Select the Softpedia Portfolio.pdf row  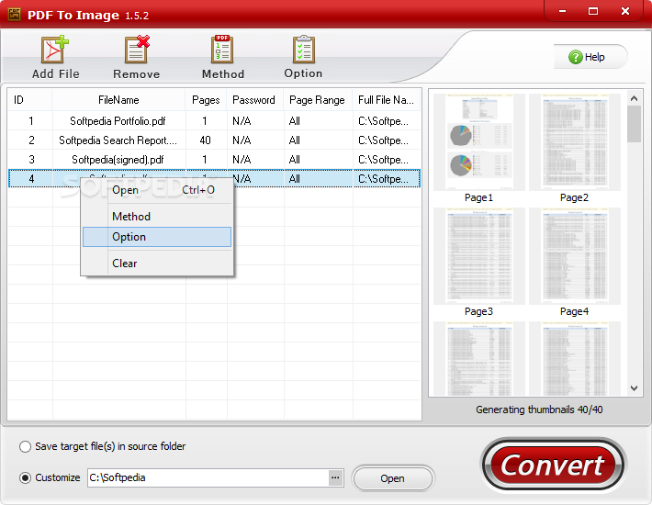214,121
